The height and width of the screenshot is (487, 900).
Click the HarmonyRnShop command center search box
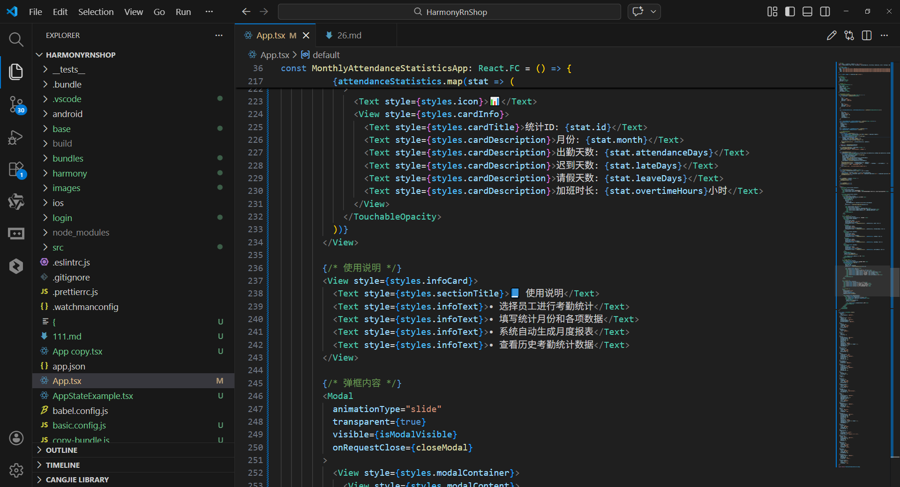point(450,12)
